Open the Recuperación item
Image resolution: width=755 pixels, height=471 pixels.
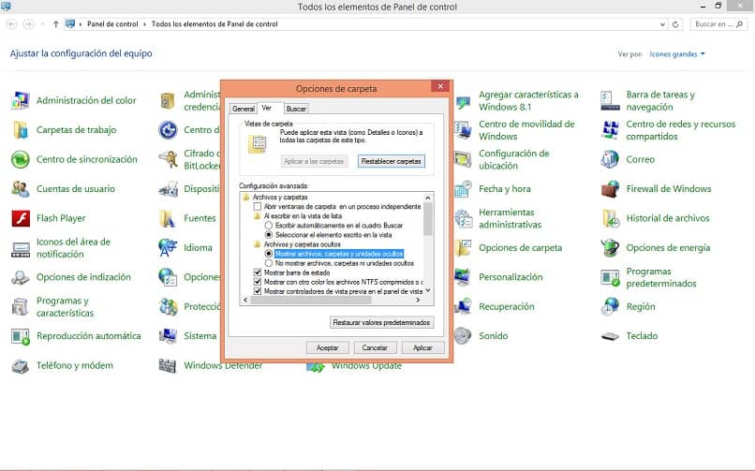(x=506, y=306)
